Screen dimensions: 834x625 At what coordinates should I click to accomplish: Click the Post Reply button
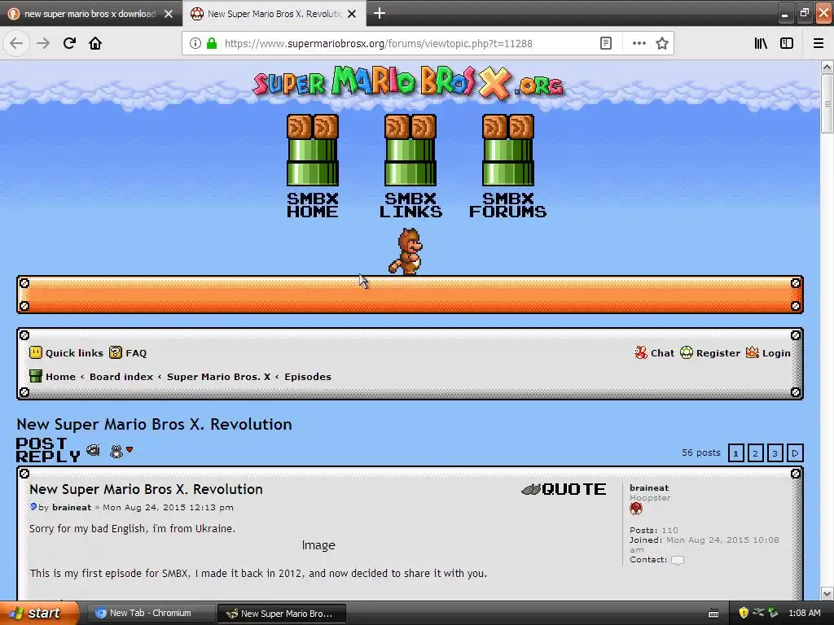click(x=48, y=450)
